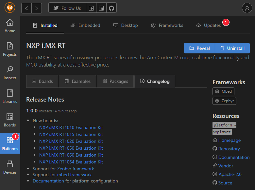Open the LinkedIn icon link

101,8
